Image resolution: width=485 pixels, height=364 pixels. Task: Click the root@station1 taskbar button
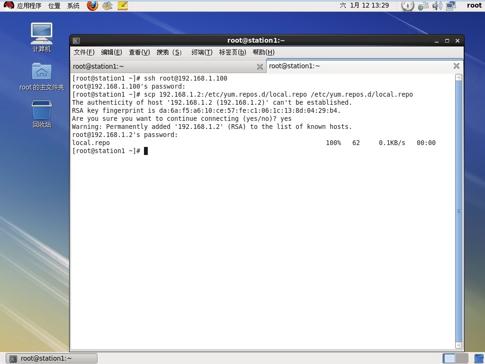tap(52, 358)
